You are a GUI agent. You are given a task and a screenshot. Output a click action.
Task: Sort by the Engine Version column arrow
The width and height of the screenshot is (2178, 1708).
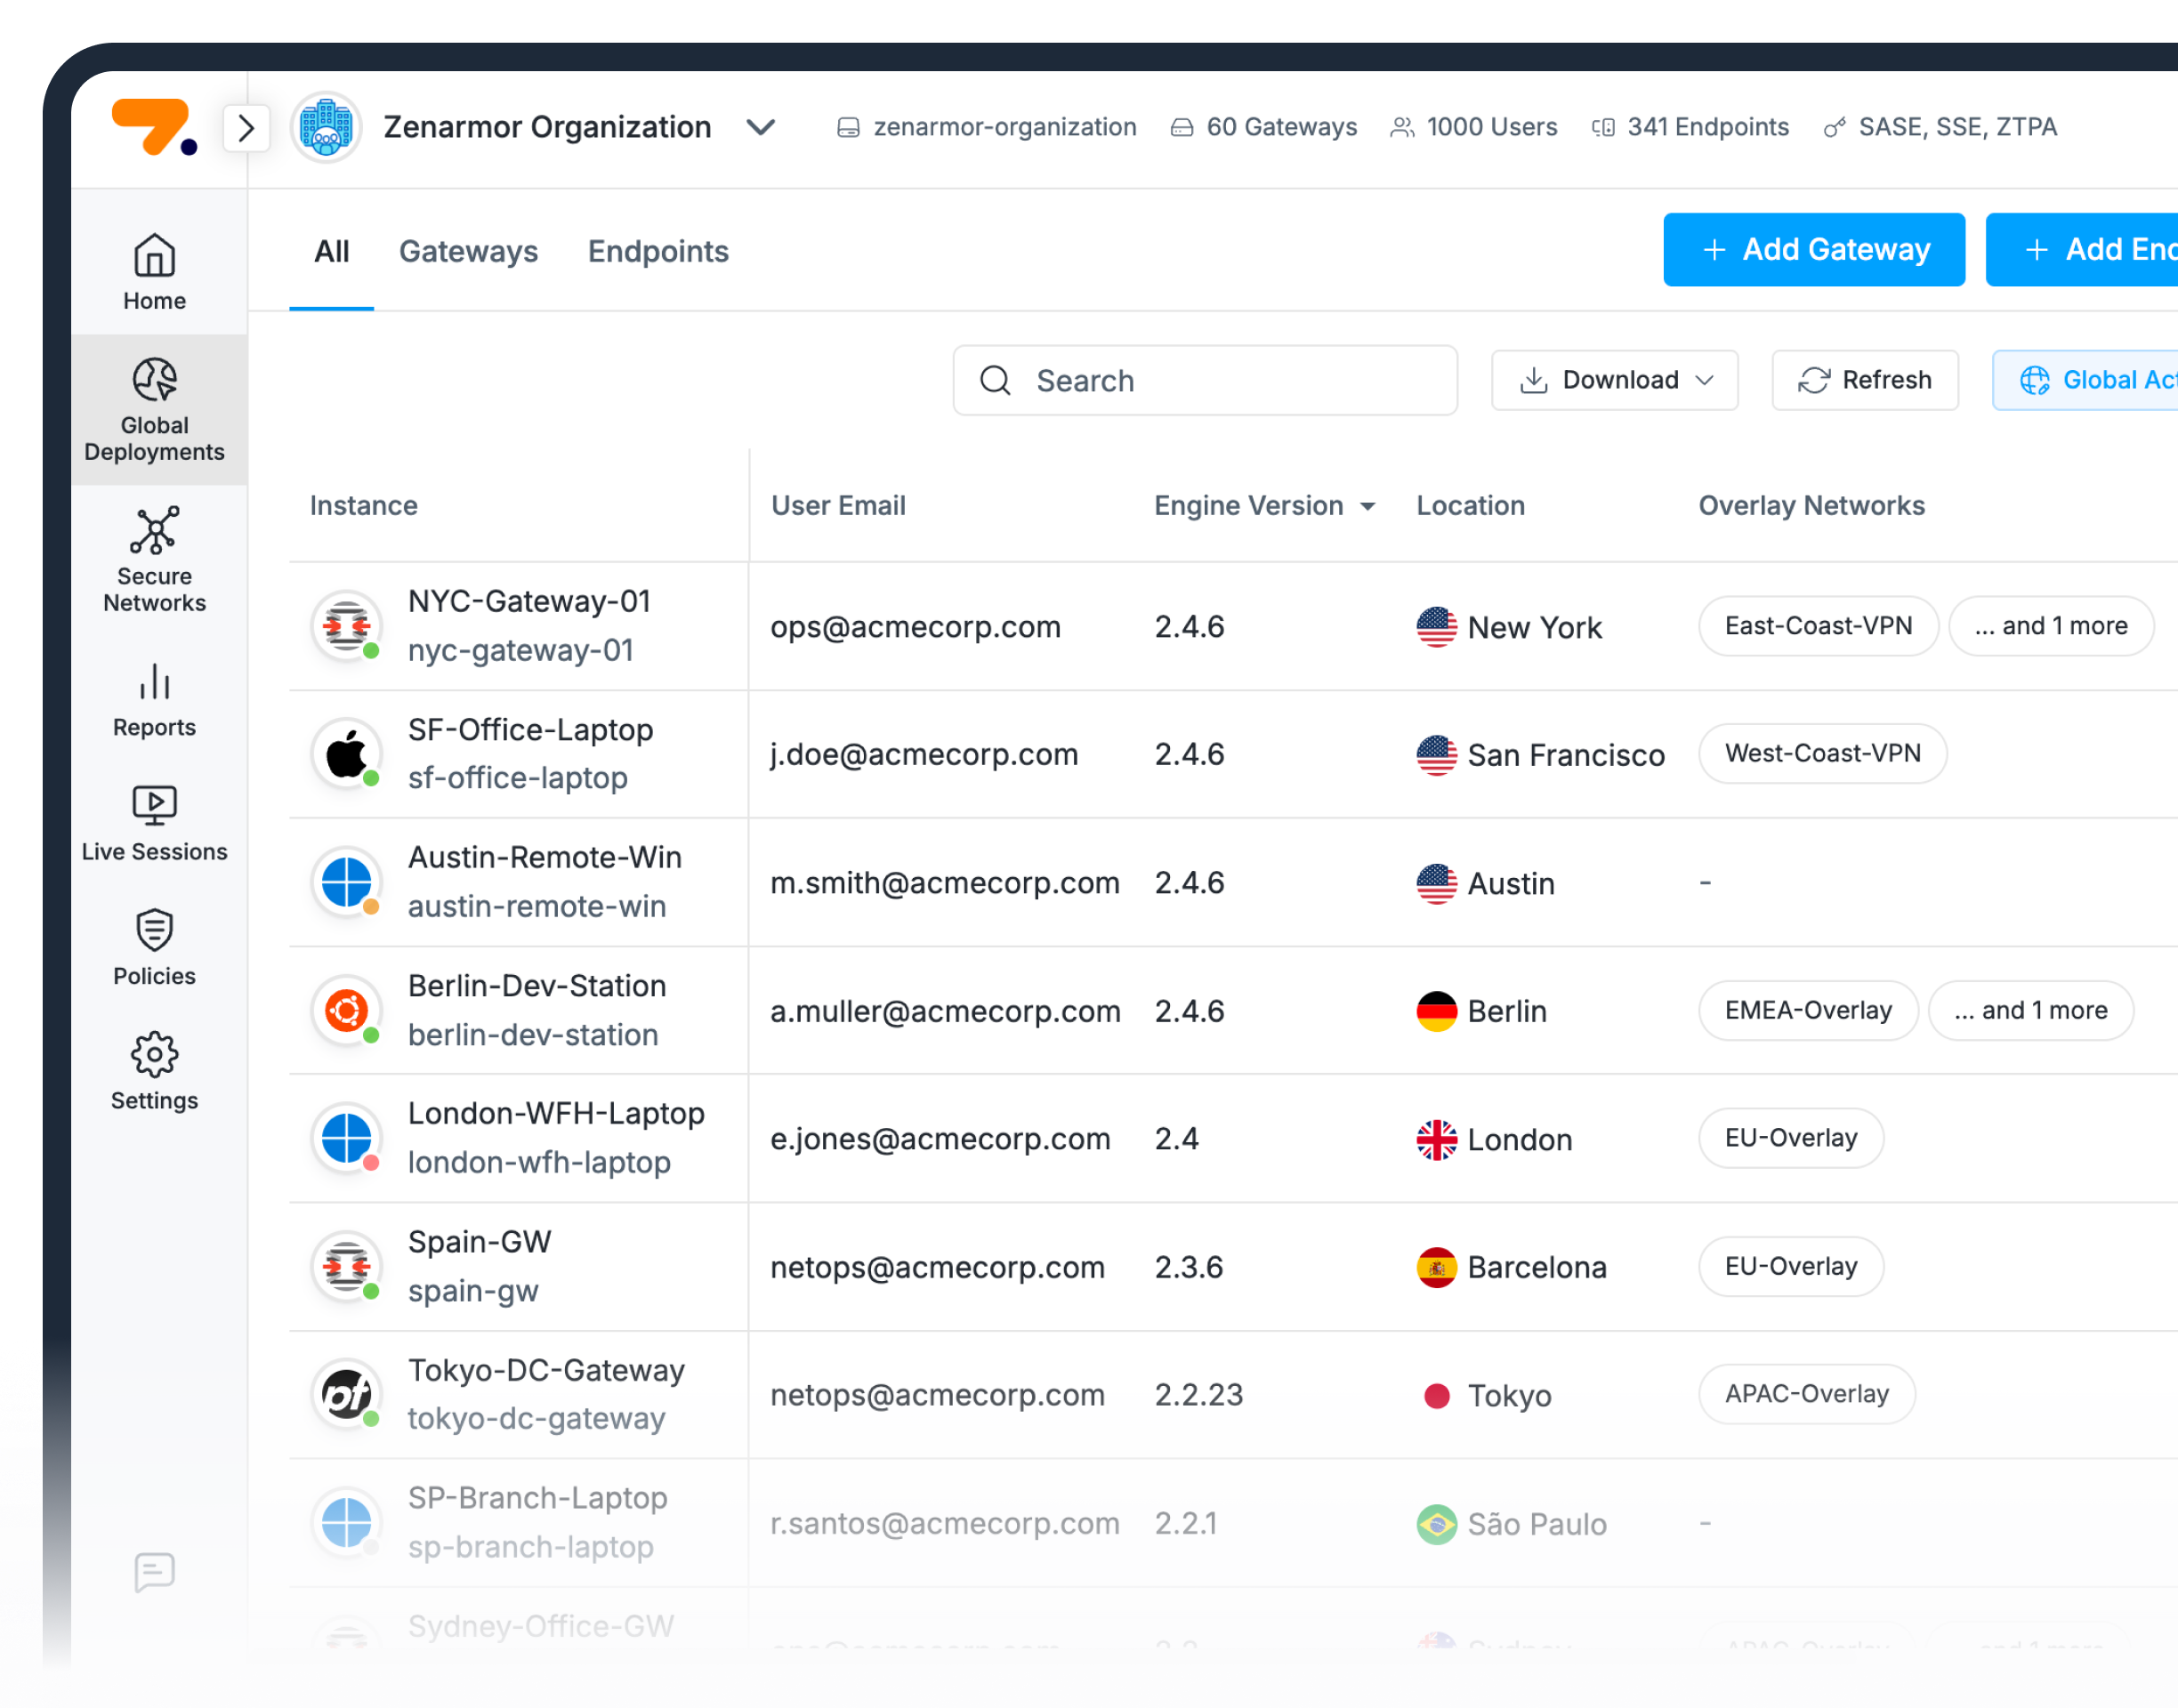[1367, 507]
